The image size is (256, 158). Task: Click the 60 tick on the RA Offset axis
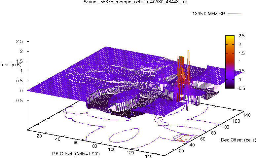click(x=76, y=142)
